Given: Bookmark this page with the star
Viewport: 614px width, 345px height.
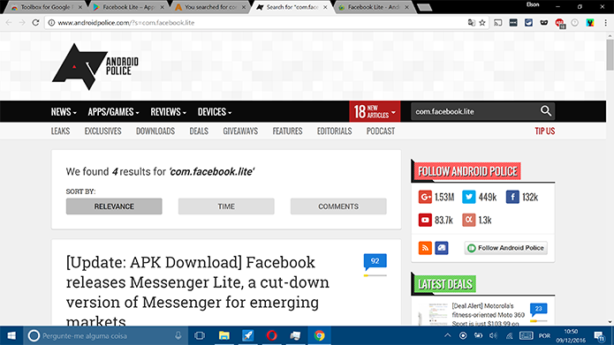Looking at the screenshot, I should (482, 23).
